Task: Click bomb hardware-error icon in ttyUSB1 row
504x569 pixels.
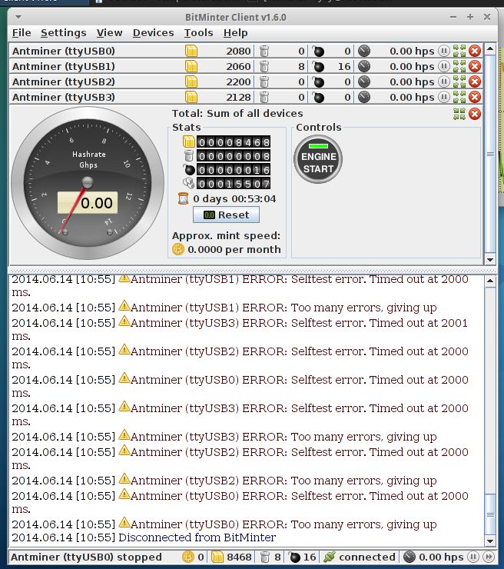Action: 318,66
